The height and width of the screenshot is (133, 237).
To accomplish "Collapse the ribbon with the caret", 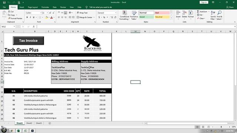I will coord(235,22).
